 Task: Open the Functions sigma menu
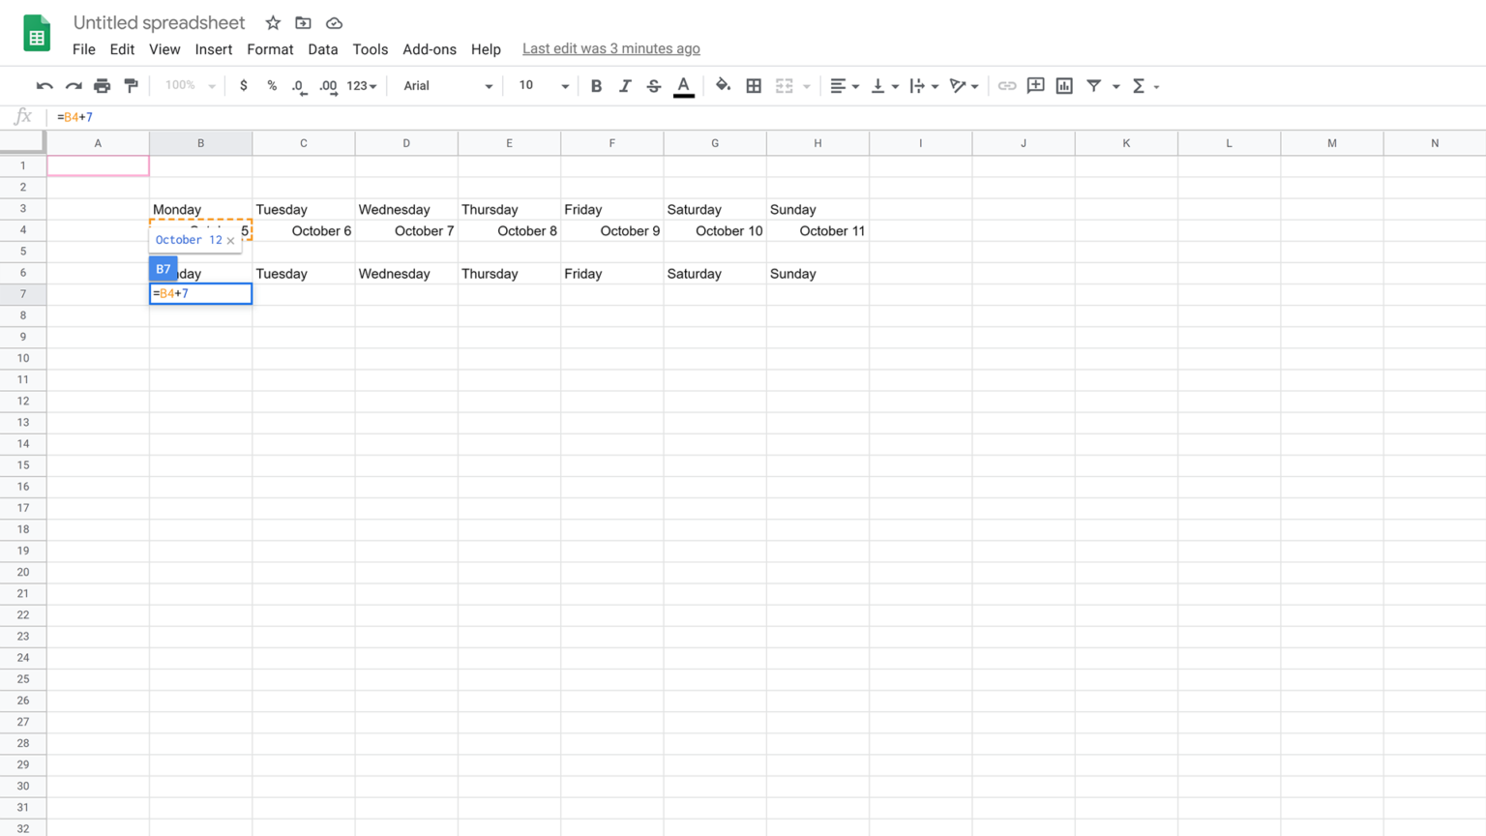(x=1142, y=85)
